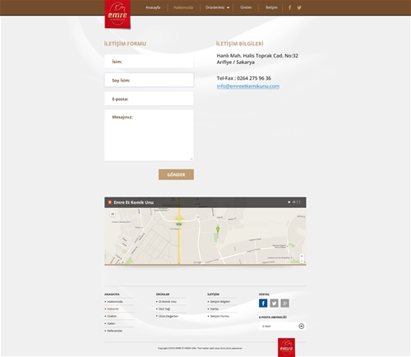Click the share icon on the map header
Image resolution: width=411 pixels, height=357 pixels.
click(293, 202)
